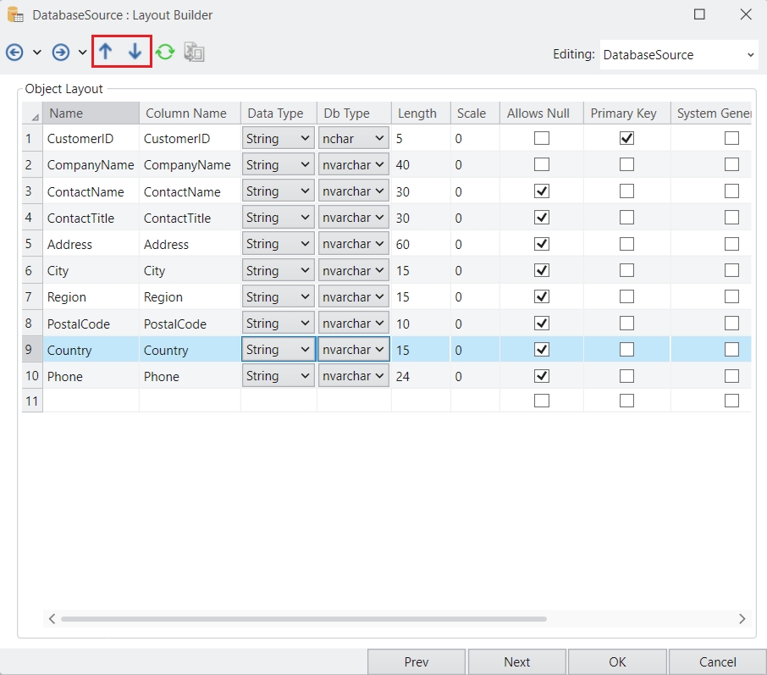Enable Allows Null for CompanyName
Viewport: 767px width, 675px height.
coord(542,164)
